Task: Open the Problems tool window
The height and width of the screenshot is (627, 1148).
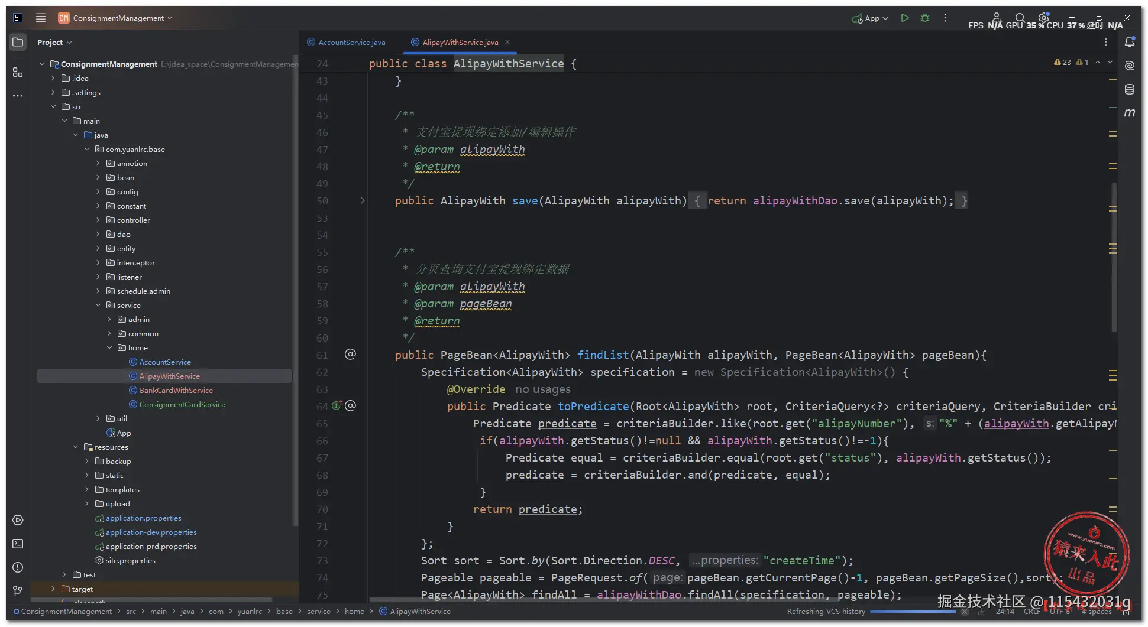Action: click(x=18, y=567)
